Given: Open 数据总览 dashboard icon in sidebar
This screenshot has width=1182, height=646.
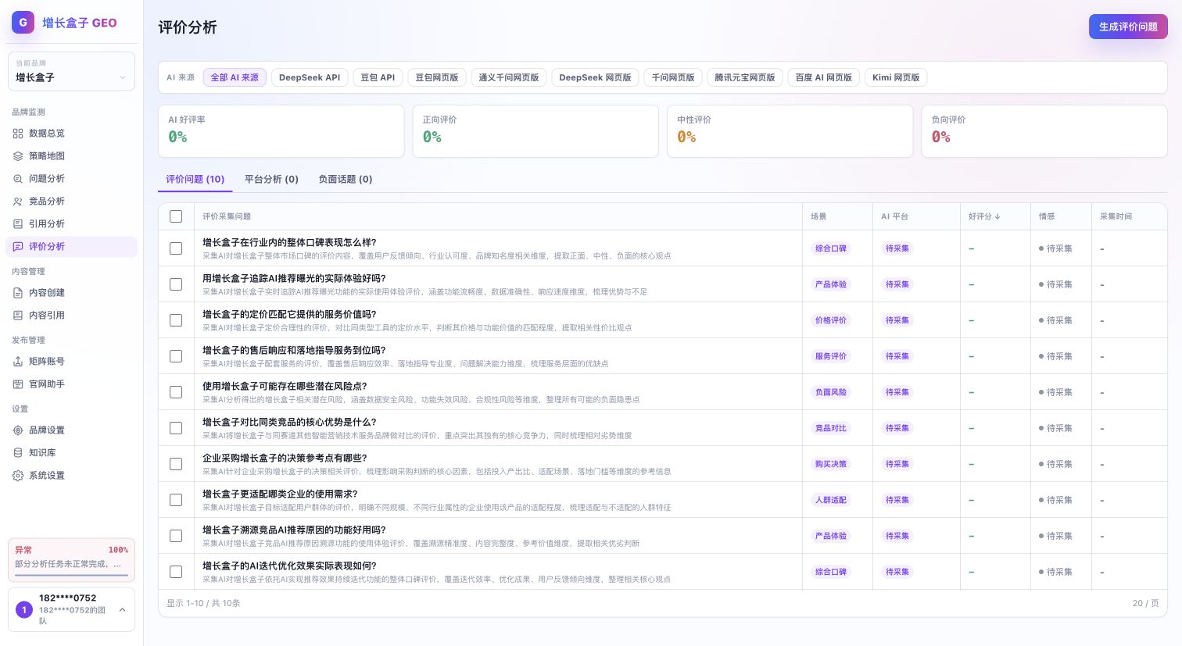Looking at the screenshot, I should pyautogui.click(x=18, y=134).
